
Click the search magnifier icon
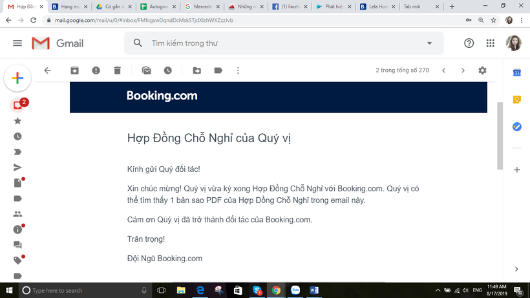138,43
